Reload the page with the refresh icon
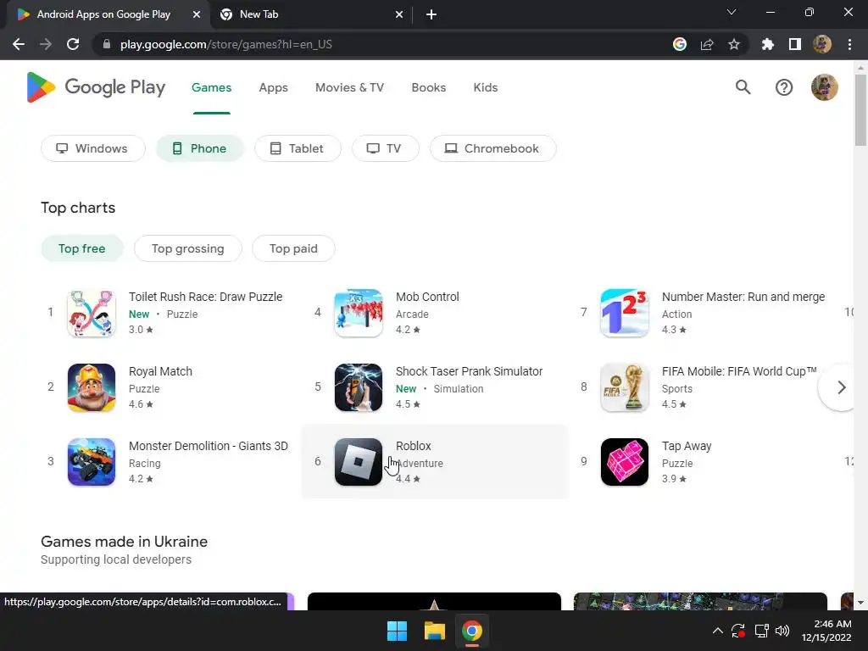The image size is (868, 651). pyautogui.click(x=73, y=44)
